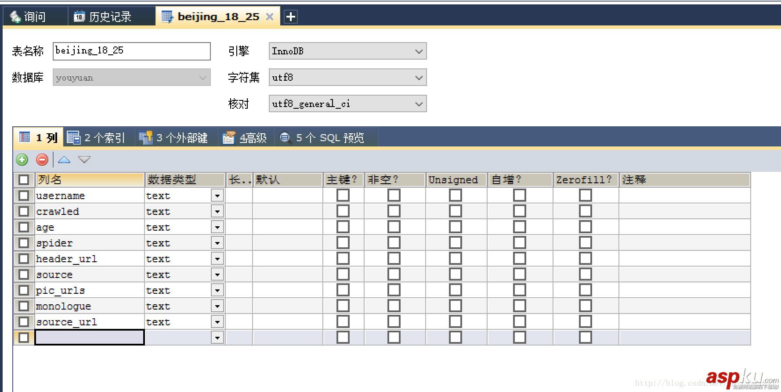The width and height of the screenshot is (781, 392).
Task: Check the row selector for spider column
Action: point(24,243)
